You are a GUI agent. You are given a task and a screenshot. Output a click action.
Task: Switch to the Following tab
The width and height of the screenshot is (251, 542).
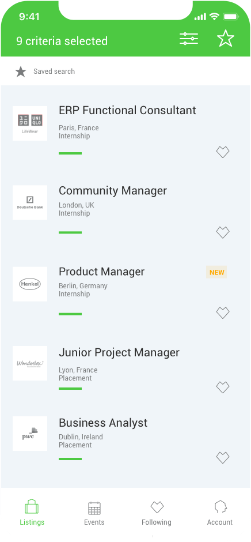click(x=157, y=513)
